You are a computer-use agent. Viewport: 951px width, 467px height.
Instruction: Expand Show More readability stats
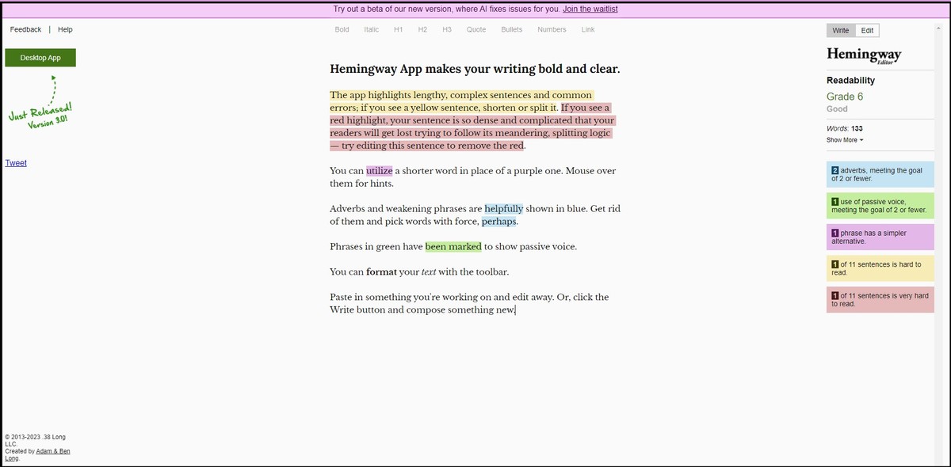coord(845,140)
